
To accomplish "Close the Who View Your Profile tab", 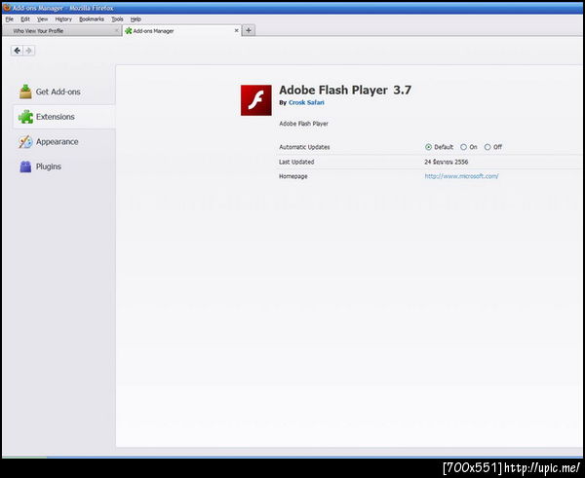I will point(116,30).
